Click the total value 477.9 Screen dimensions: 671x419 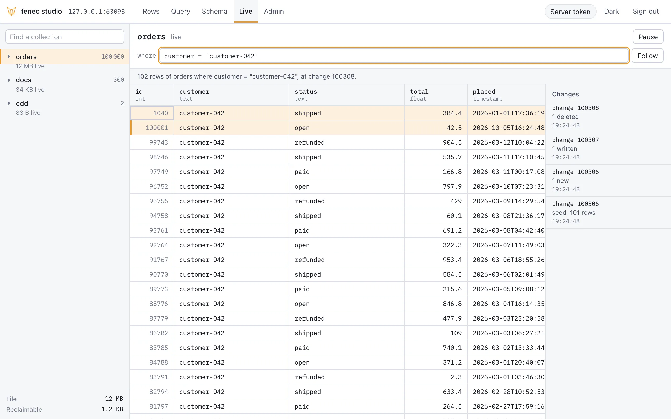[452, 319]
